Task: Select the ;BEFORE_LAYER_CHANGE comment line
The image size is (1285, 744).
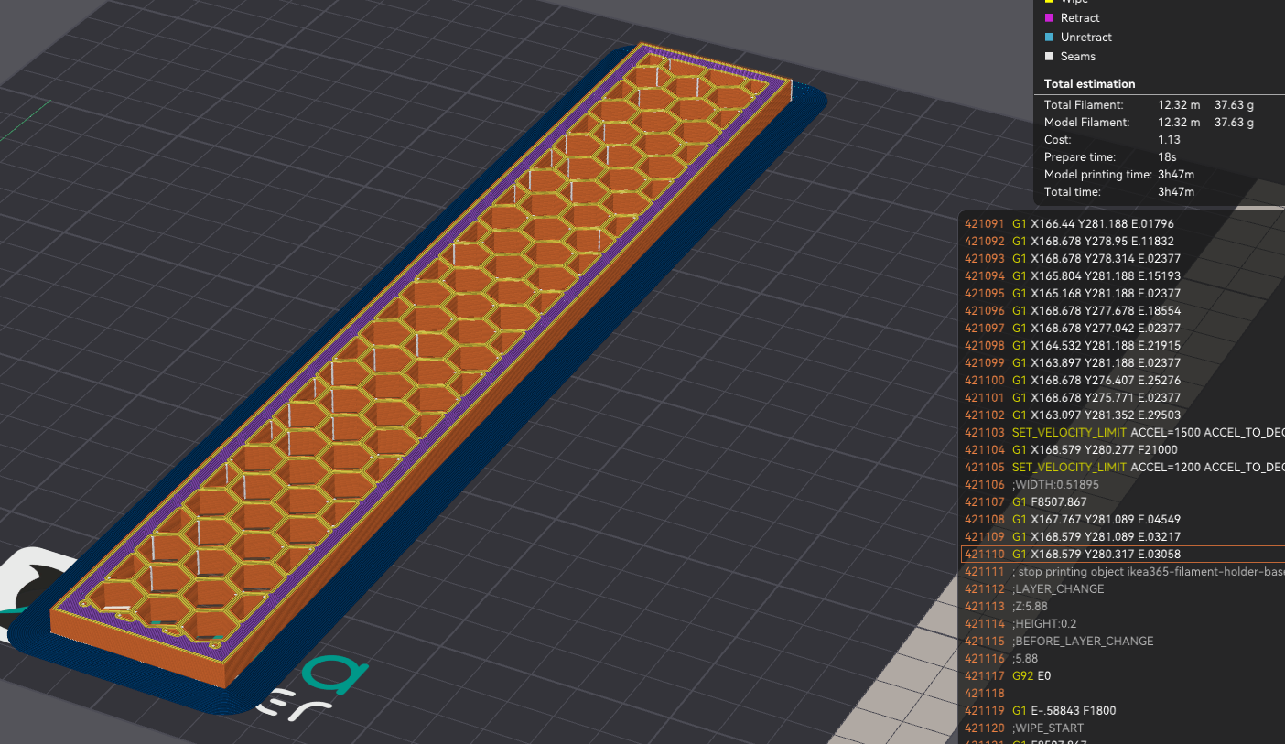Action: pyautogui.click(x=1122, y=641)
